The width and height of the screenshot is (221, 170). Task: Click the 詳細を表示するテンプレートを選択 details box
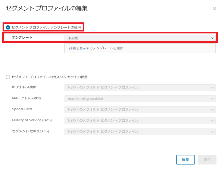140,48
